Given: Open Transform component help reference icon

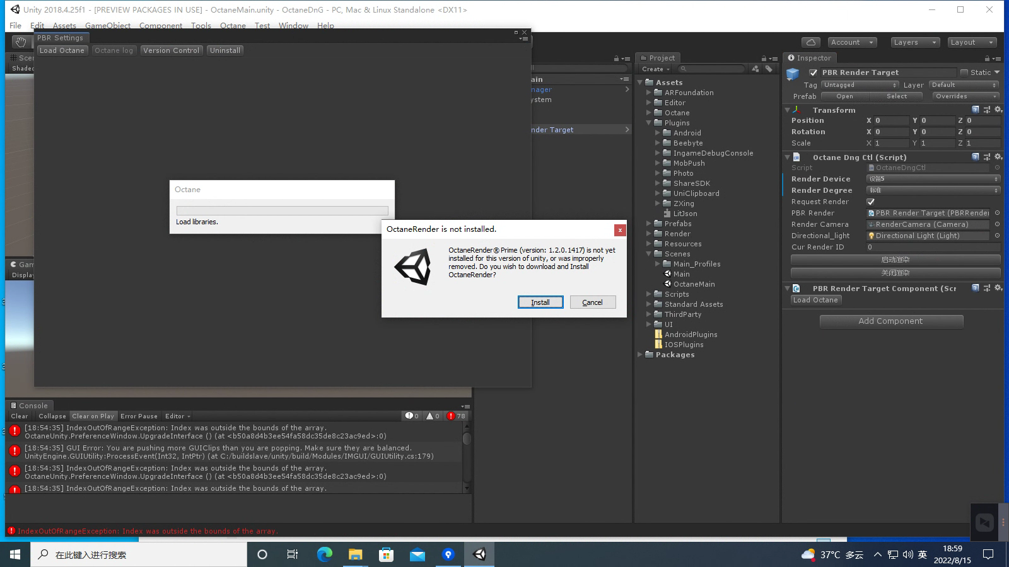Looking at the screenshot, I should pos(976,110).
